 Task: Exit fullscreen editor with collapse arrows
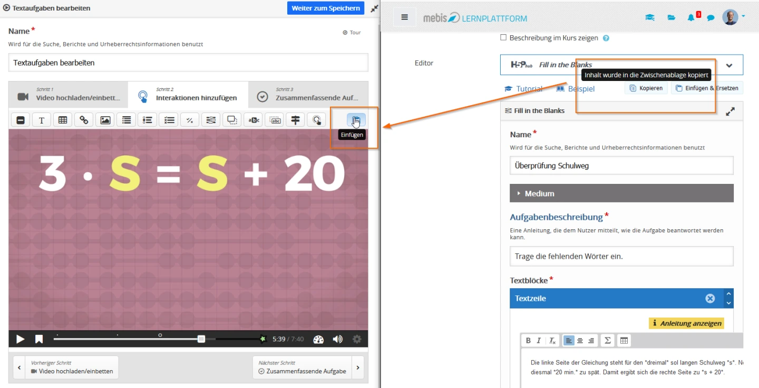[374, 8]
